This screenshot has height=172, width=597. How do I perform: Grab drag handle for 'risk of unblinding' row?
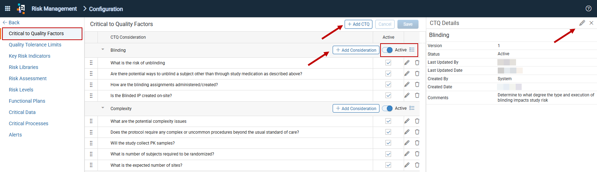(x=91, y=63)
